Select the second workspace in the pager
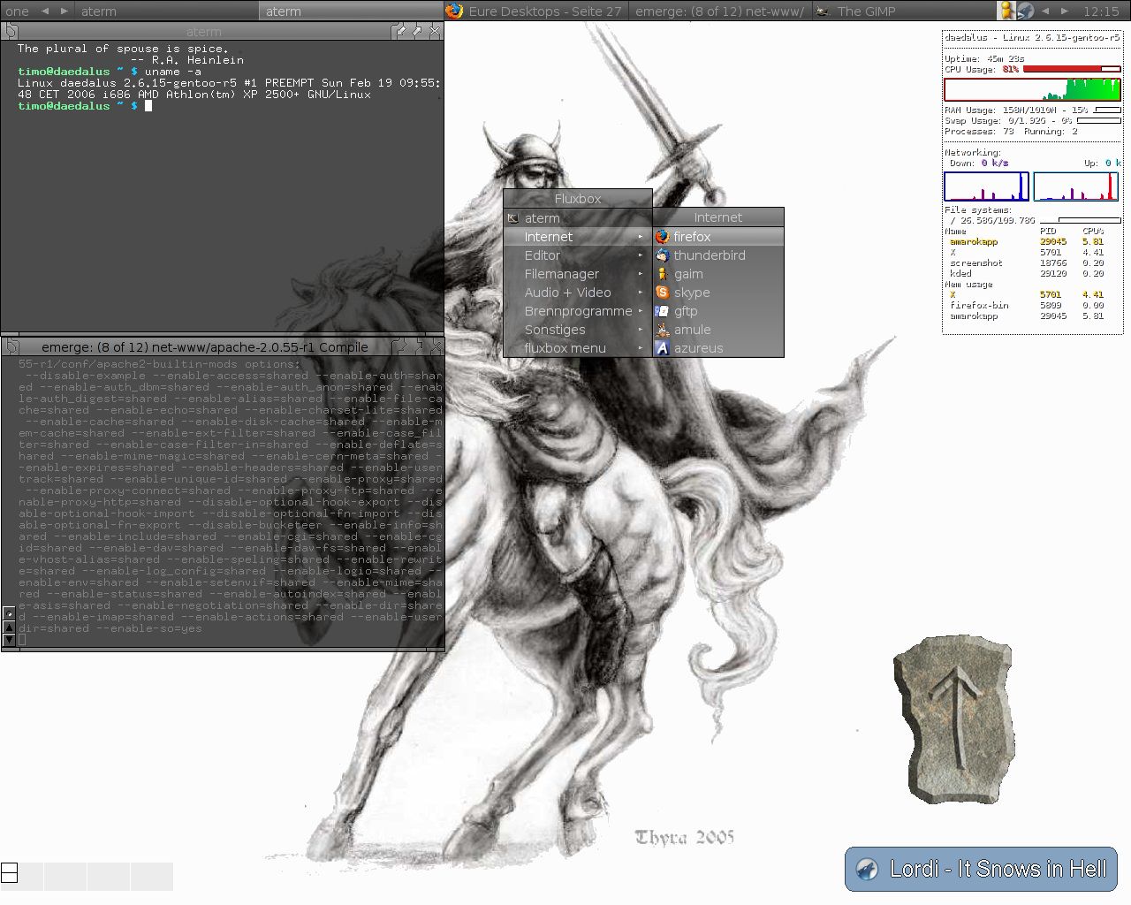The width and height of the screenshot is (1131, 905). (65, 875)
